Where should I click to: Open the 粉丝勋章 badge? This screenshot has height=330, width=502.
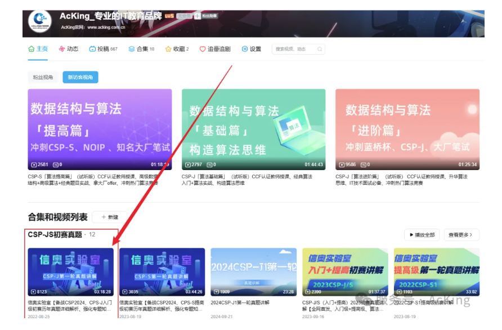click(209, 16)
